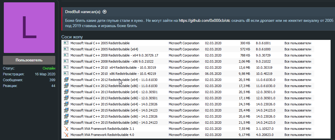Screen dimensions: 335x140
Task: Click installer icon of Visual C++ 2015 (x86) 14.0.24123
Action: coord(66,123)
